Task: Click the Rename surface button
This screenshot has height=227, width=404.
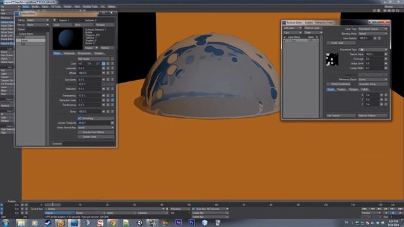Action: pos(104,25)
